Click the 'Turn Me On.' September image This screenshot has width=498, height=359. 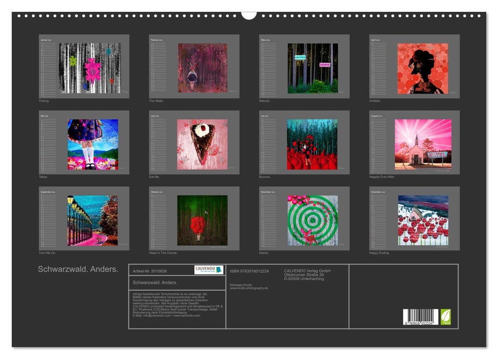[92, 220]
